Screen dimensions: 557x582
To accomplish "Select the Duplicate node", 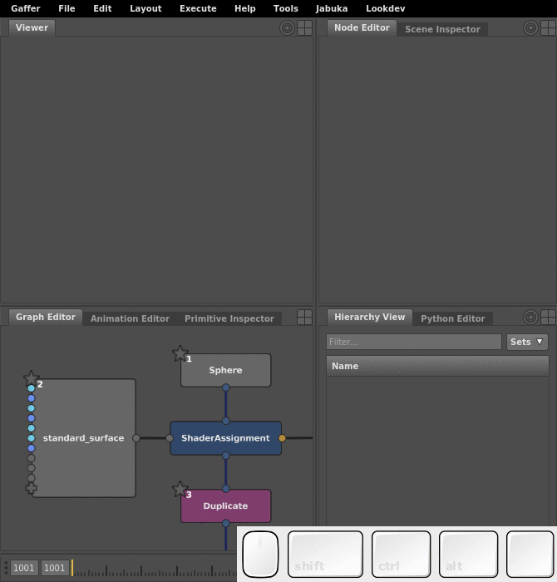I will 225,506.
